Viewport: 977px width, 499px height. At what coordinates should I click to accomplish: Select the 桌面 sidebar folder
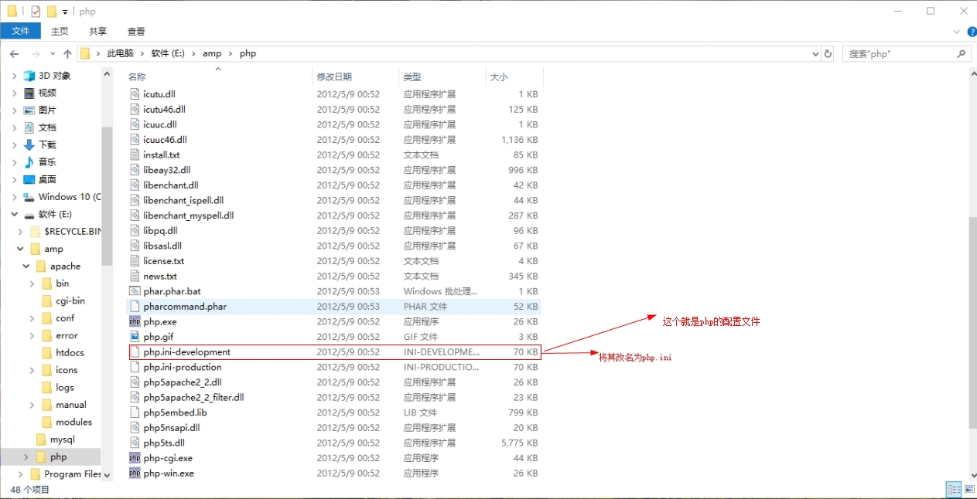(47, 179)
